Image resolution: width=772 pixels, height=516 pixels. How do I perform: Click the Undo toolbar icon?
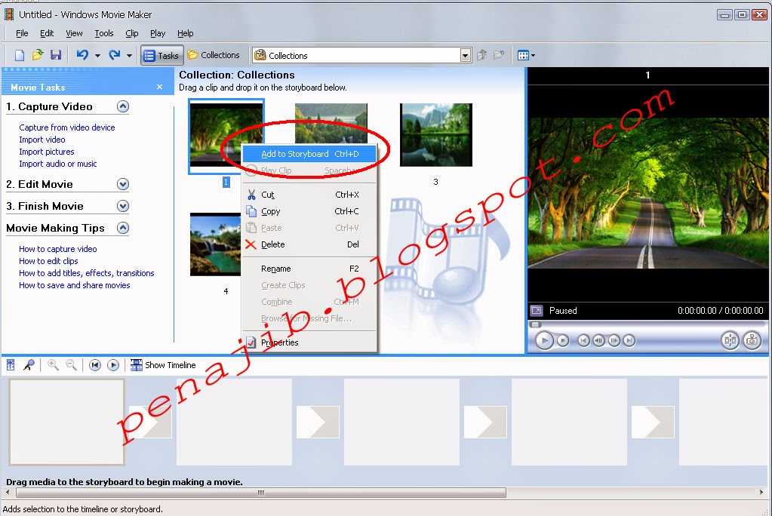(82, 54)
